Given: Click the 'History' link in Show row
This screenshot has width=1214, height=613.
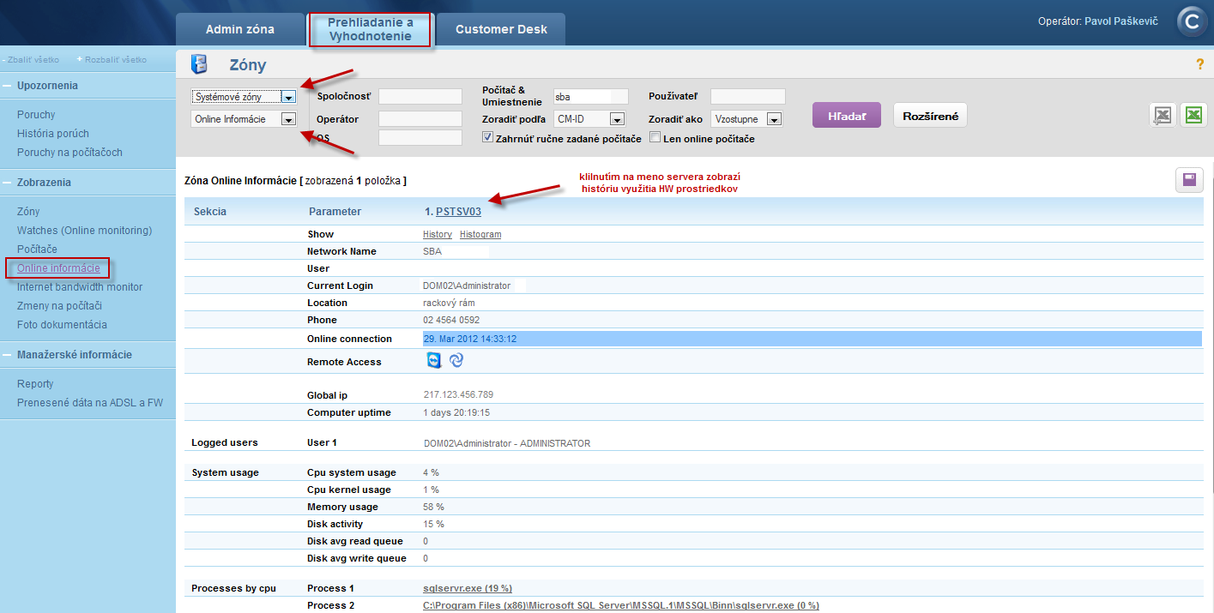Looking at the screenshot, I should pyautogui.click(x=438, y=234).
